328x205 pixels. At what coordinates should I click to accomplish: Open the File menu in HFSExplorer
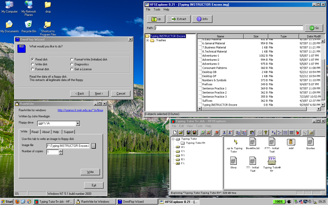coord(148,9)
